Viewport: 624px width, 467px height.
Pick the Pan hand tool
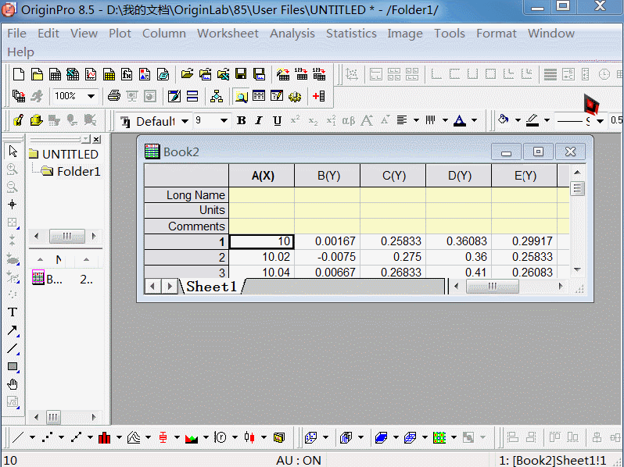[x=13, y=384]
